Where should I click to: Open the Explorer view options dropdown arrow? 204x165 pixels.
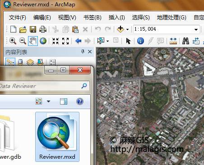[x=48, y=101]
